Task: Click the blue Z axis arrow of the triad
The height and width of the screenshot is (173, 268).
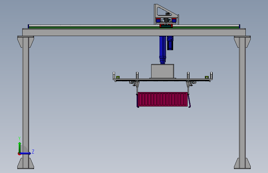Action: tap(26, 153)
